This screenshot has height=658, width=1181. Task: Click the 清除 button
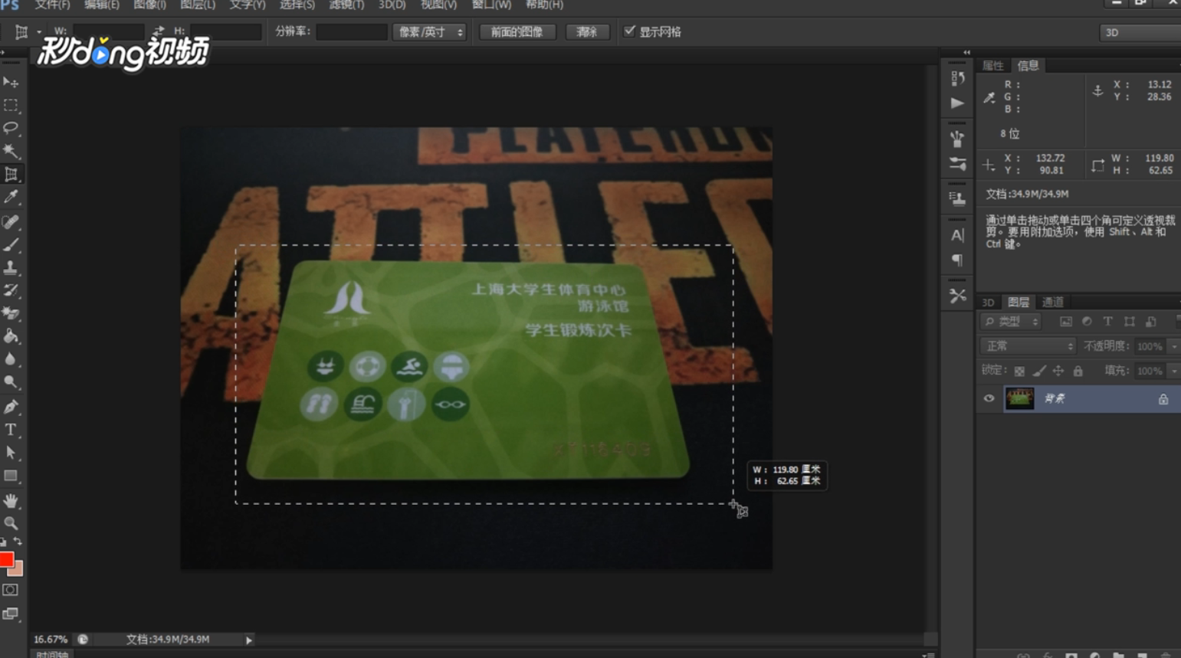click(x=587, y=31)
